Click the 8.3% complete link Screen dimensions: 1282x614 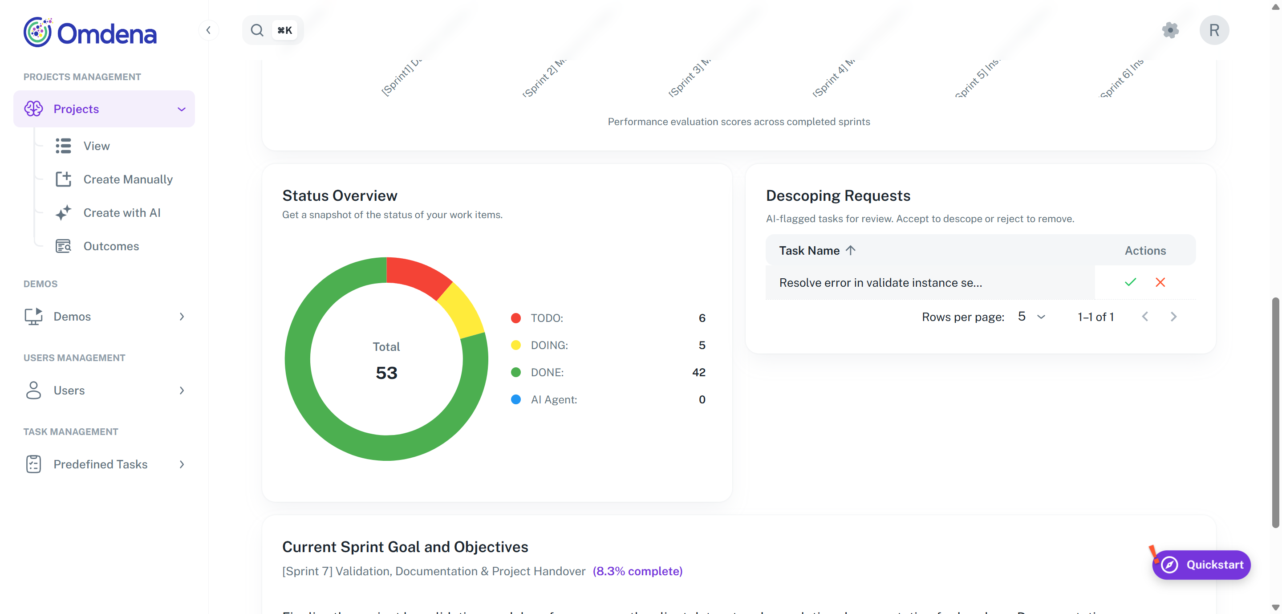click(x=638, y=571)
